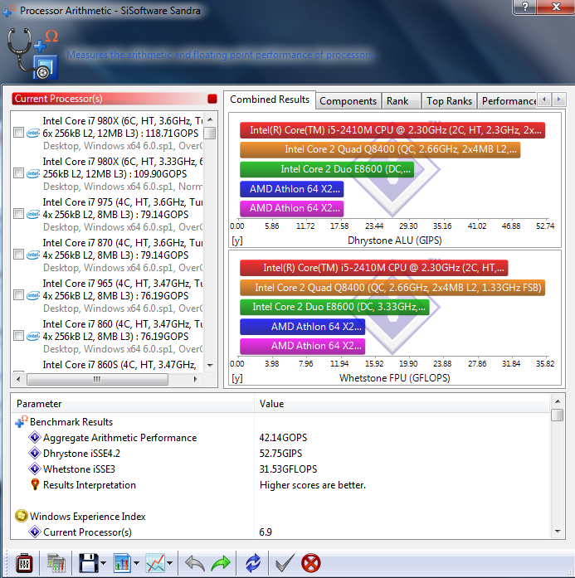Viewport: 575px width, 578px height.
Task: Click the app icon in the title bar
Action: [9, 11]
